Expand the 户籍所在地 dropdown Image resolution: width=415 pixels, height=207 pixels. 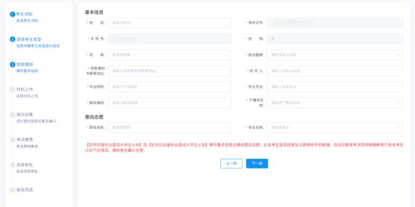[x=335, y=102]
